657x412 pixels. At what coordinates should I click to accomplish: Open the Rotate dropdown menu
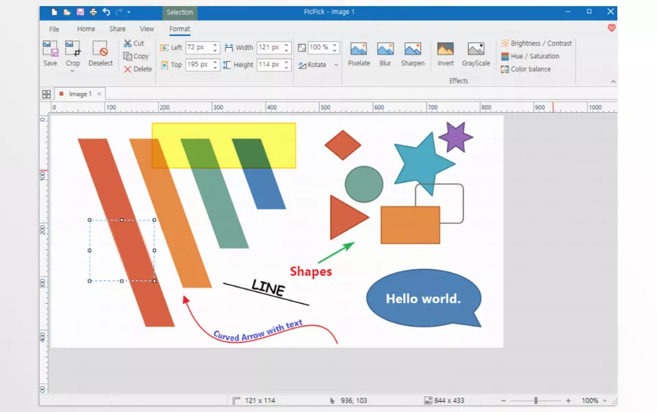coord(336,65)
